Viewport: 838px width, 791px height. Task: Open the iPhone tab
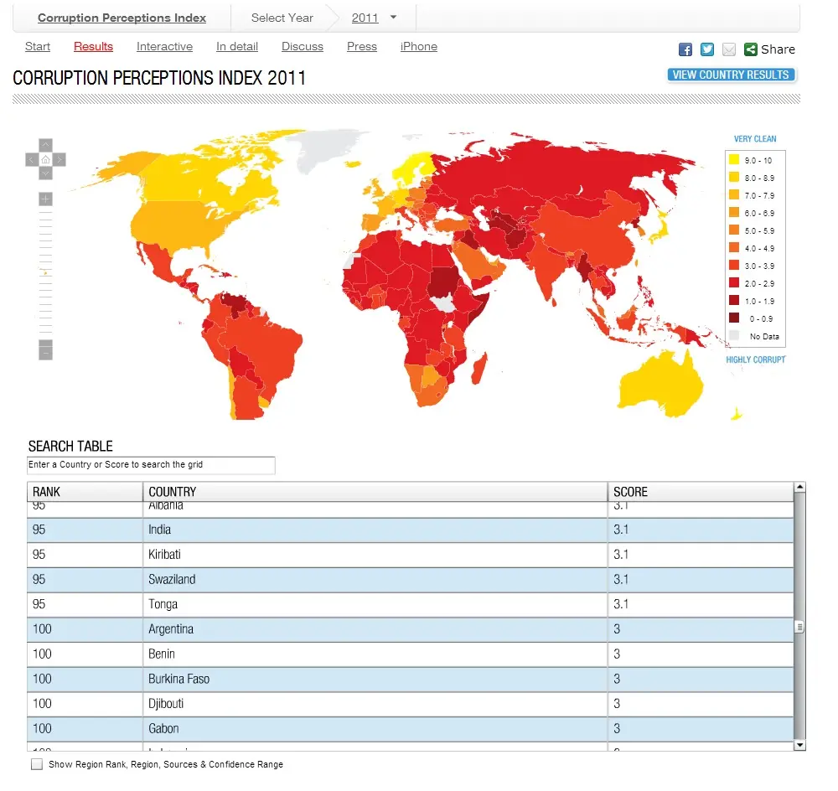pyautogui.click(x=419, y=46)
